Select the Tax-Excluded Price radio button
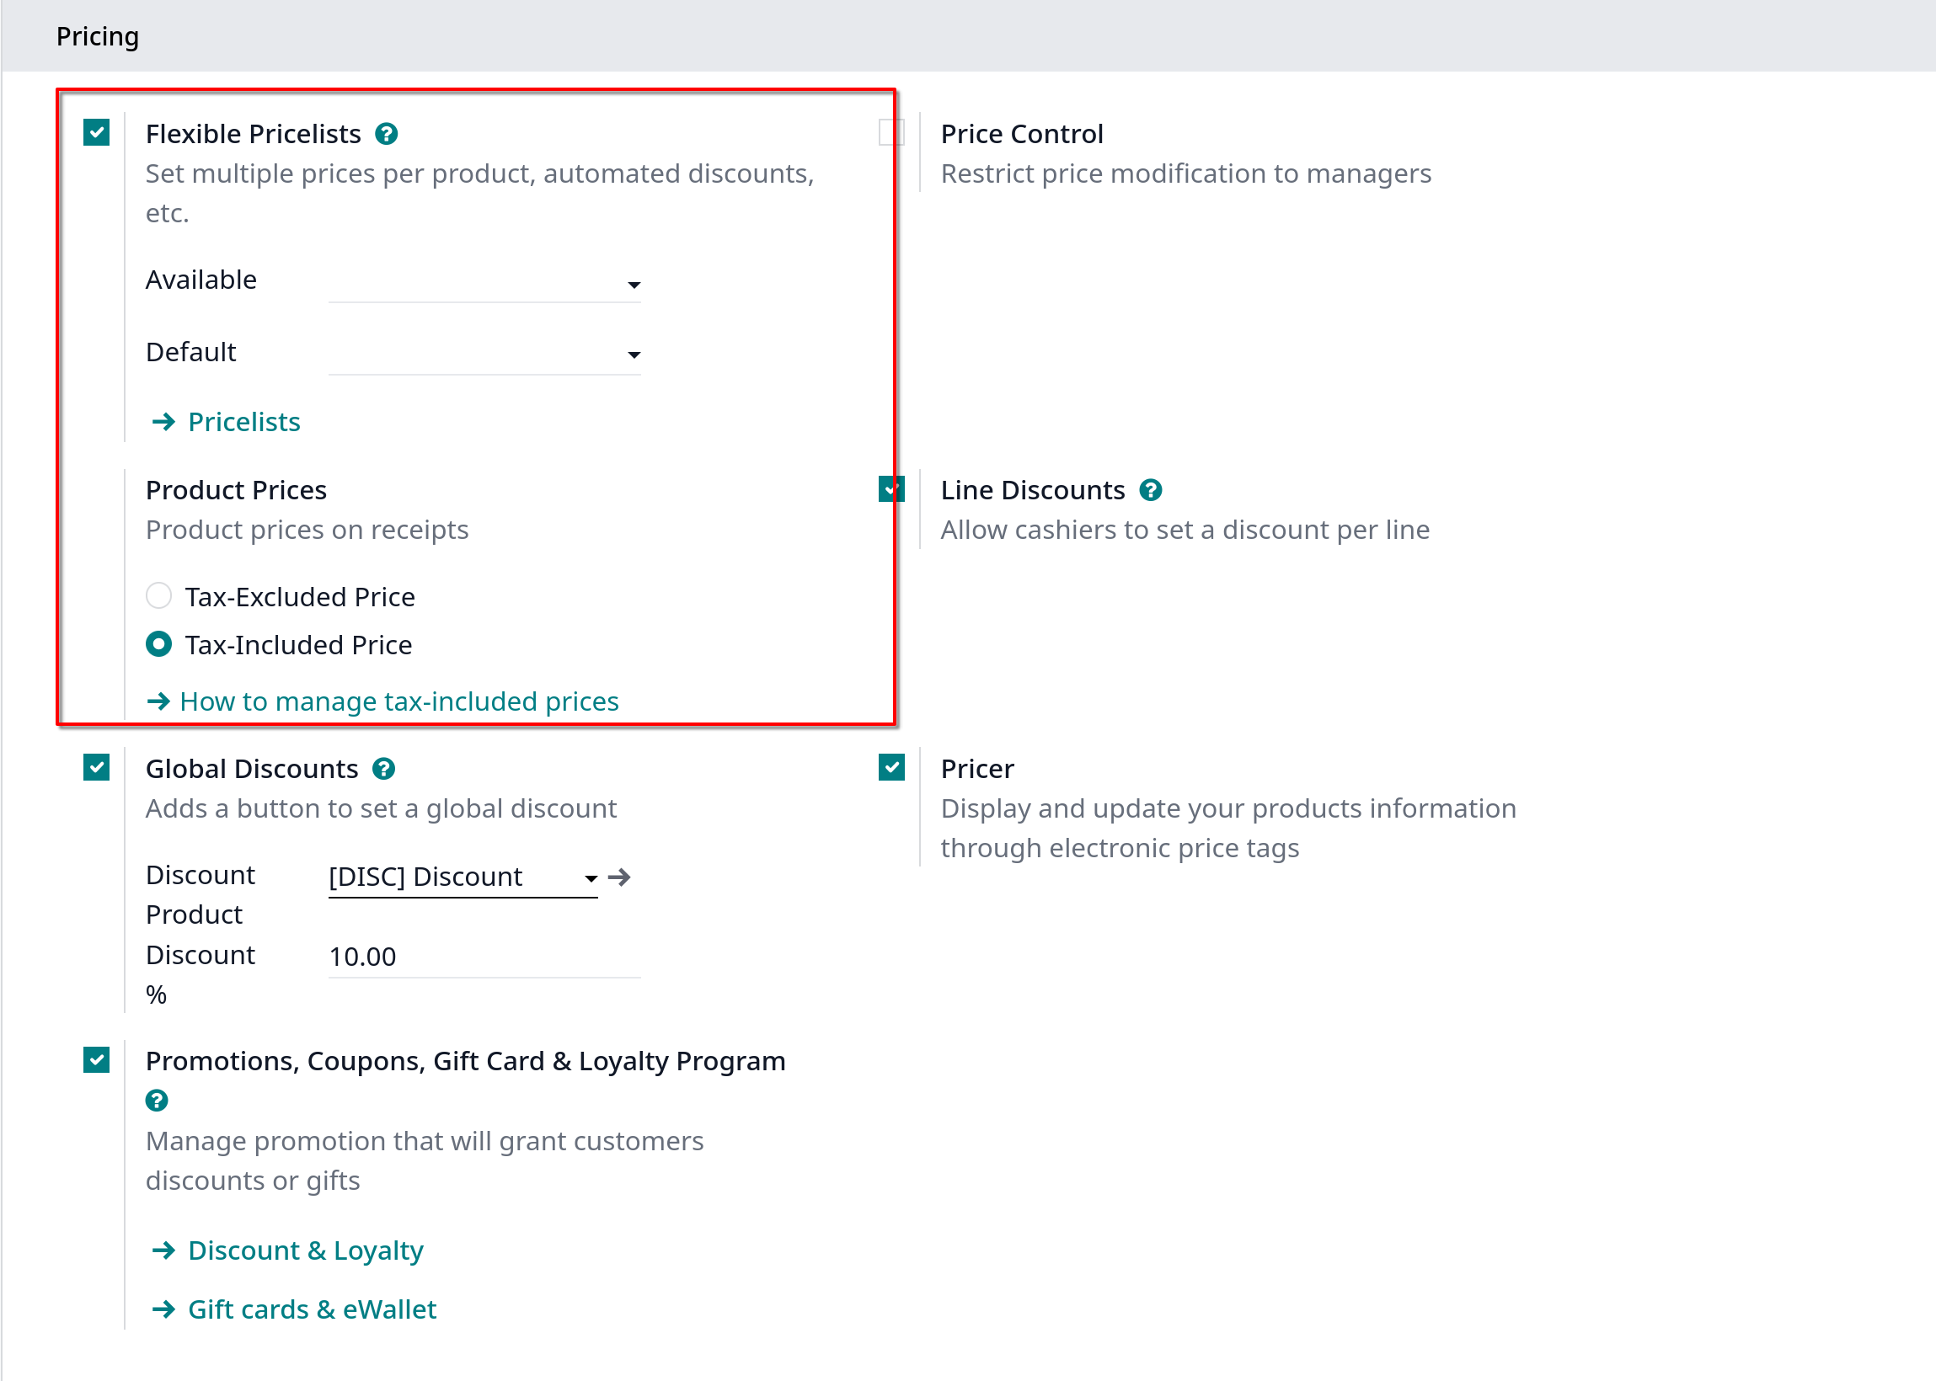 coord(158,595)
